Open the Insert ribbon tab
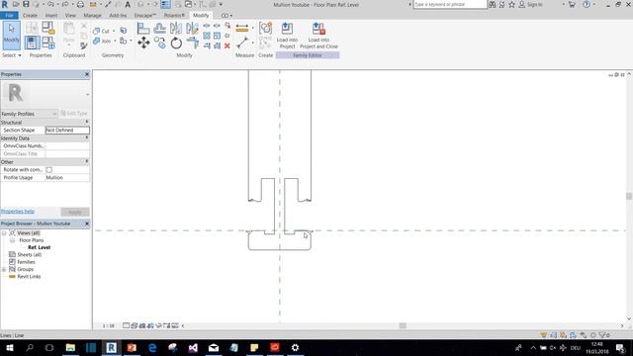The image size is (633, 356). coord(51,16)
